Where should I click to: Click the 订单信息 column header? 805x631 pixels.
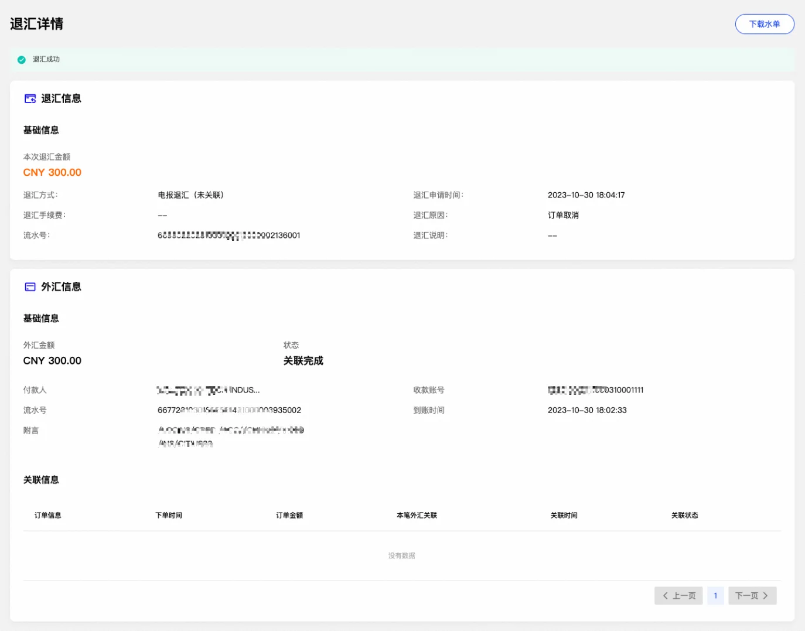[47, 516]
